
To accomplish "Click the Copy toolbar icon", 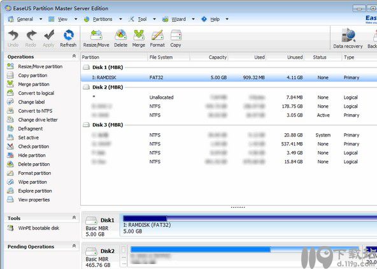I will (176, 38).
